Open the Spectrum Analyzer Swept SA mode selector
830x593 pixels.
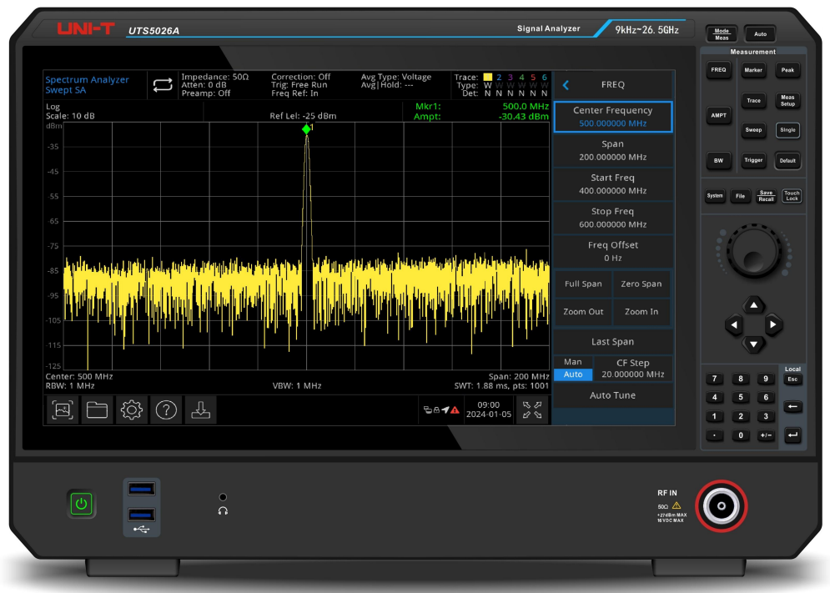(88, 84)
